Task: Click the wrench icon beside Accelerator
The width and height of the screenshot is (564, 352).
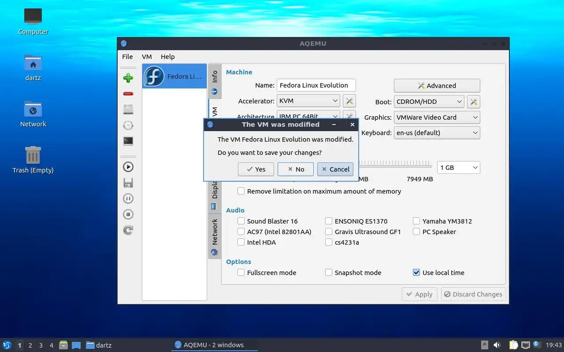Action: point(349,101)
